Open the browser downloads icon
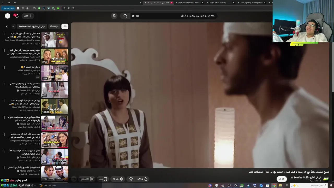 click(27, 8)
